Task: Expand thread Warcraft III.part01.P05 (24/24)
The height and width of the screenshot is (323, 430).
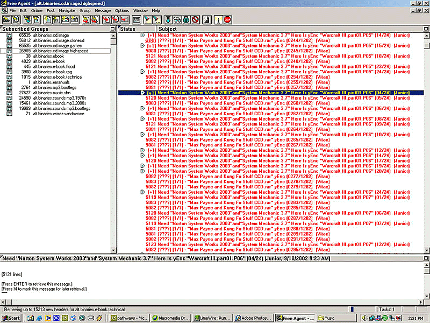Action: point(142,72)
